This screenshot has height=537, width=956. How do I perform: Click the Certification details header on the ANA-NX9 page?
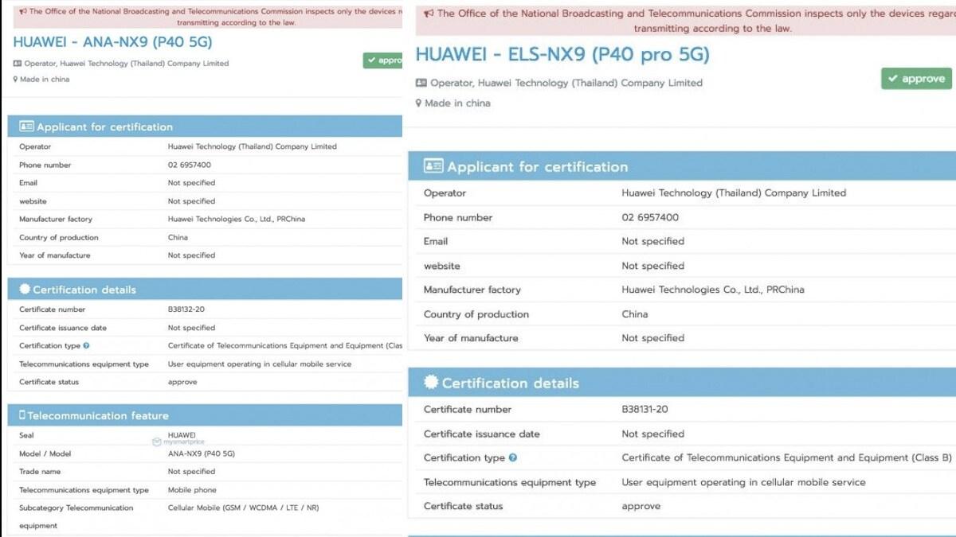tap(205, 290)
